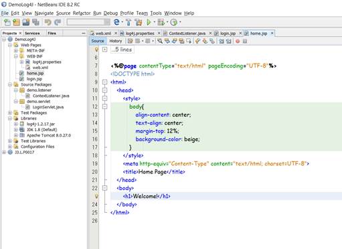Open the Debug Project dropdown arrow

point(167,22)
